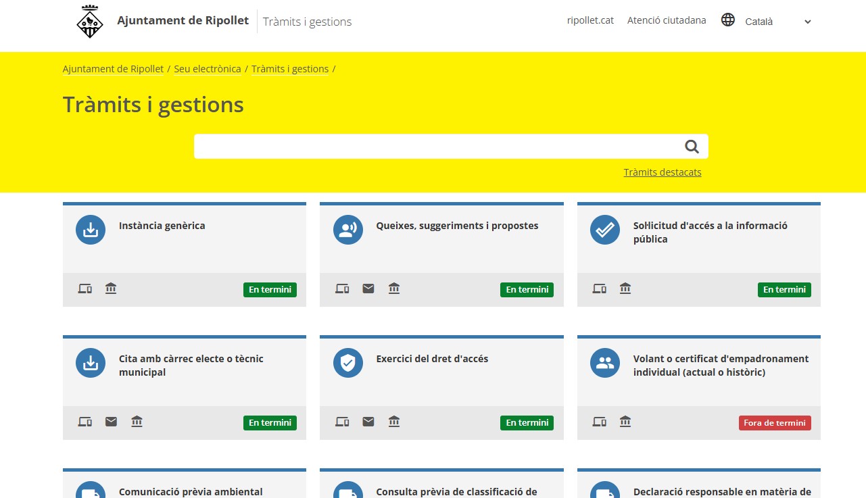Image resolution: width=866 pixels, height=498 pixels.
Task: Click the mail envelope icon in Queixes, suggeriments card
Action: click(368, 289)
